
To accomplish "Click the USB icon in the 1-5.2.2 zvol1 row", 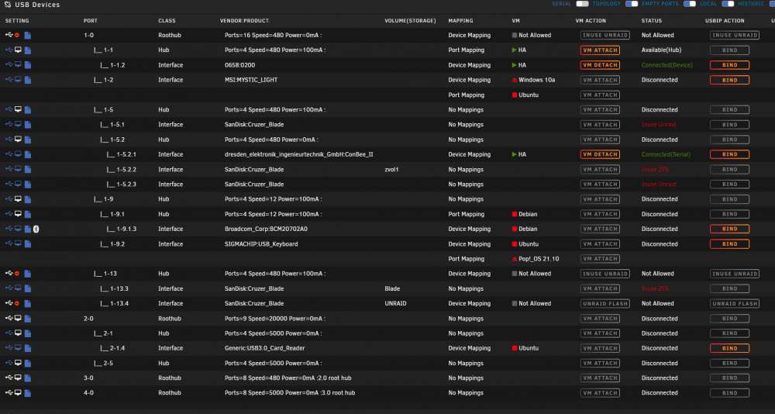I will tap(9, 169).
